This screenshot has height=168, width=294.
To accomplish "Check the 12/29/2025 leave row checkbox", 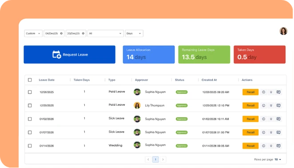I will pos(30,106).
